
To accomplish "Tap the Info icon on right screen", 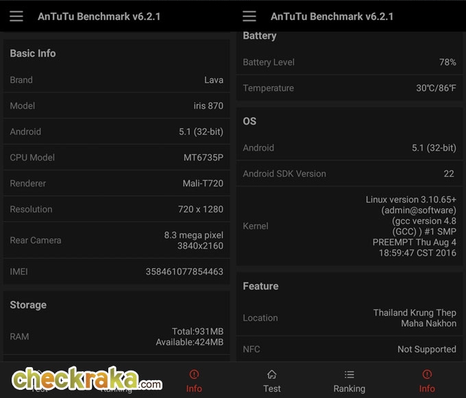I will coord(427,374).
